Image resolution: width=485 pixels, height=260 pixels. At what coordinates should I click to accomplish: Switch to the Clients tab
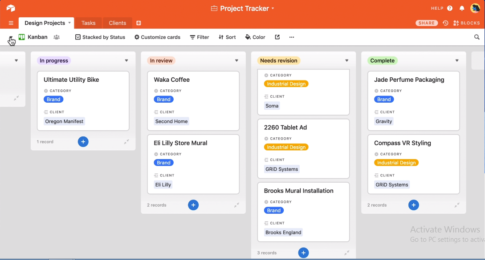[x=117, y=23]
